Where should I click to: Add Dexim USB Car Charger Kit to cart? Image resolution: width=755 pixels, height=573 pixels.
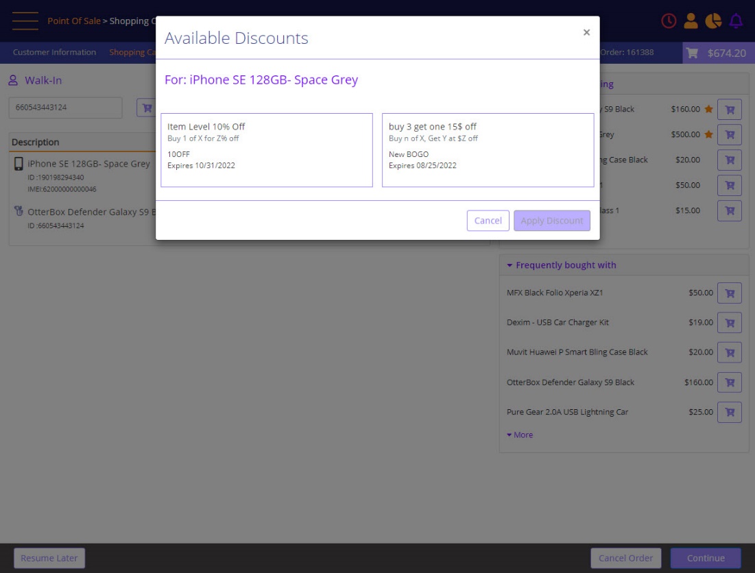pyautogui.click(x=730, y=323)
